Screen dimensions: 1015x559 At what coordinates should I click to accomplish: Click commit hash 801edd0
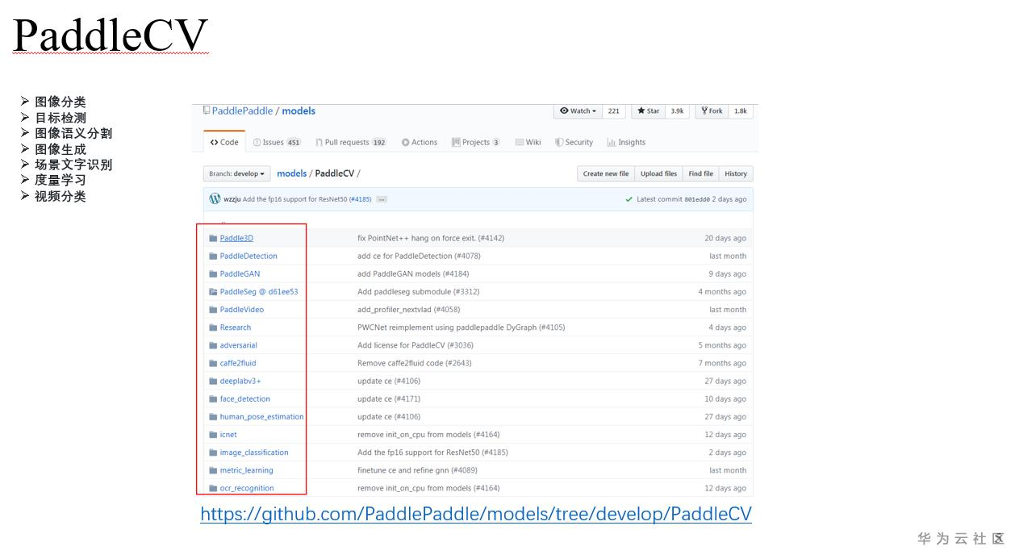(x=697, y=199)
